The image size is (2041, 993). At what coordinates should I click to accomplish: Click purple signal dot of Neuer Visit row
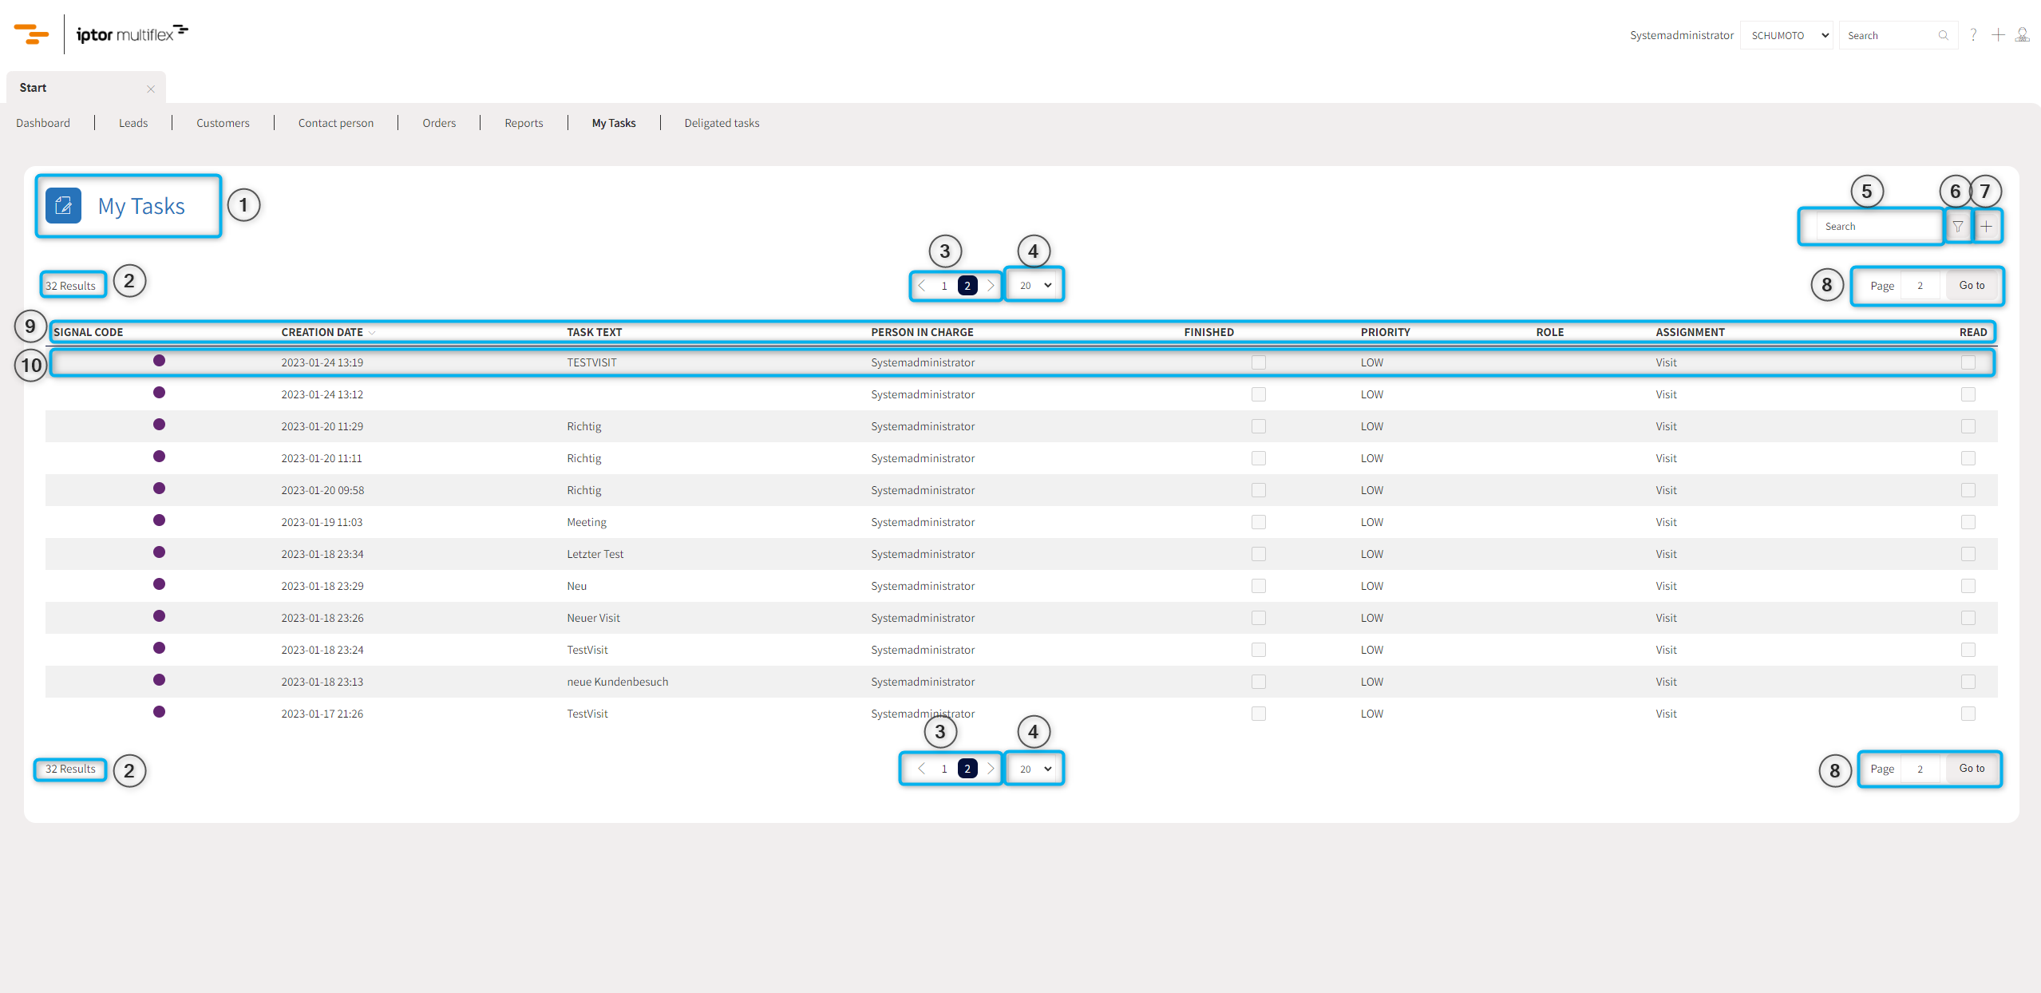(159, 616)
